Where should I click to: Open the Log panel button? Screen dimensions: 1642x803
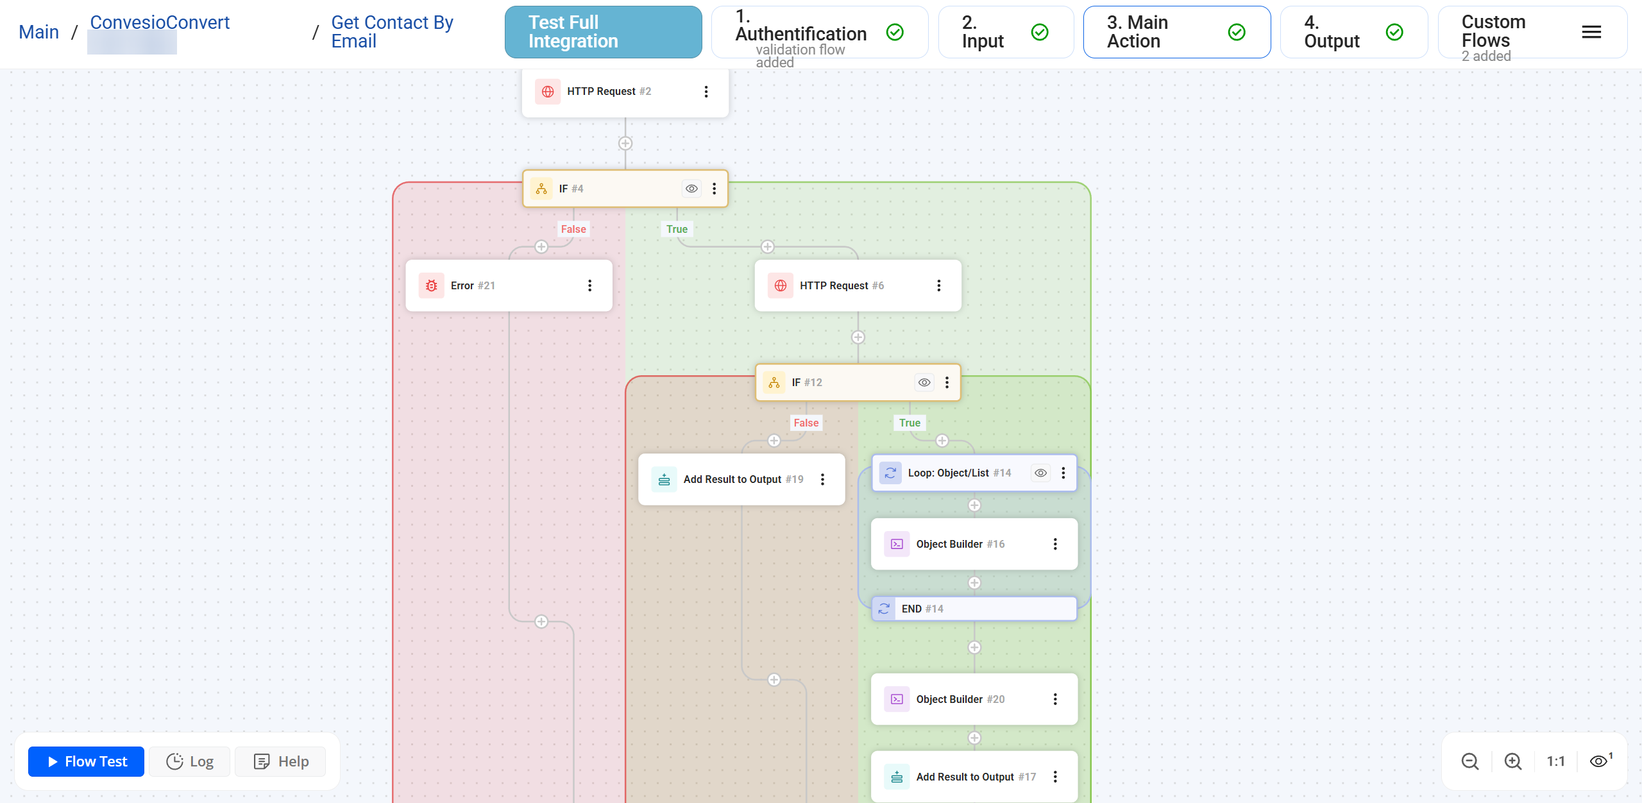click(x=190, y=761)
